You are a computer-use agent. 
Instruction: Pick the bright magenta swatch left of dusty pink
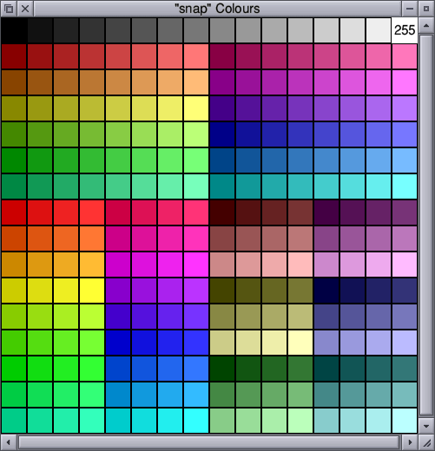click(x=196, y=265)
